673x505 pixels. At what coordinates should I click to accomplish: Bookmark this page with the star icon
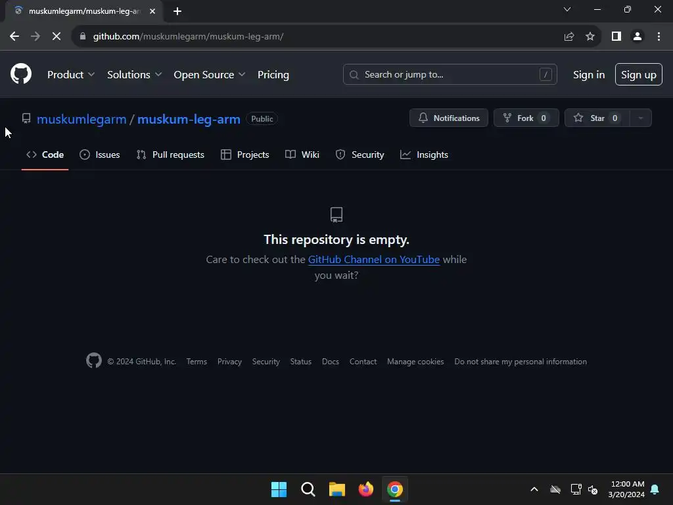(590, 37)
